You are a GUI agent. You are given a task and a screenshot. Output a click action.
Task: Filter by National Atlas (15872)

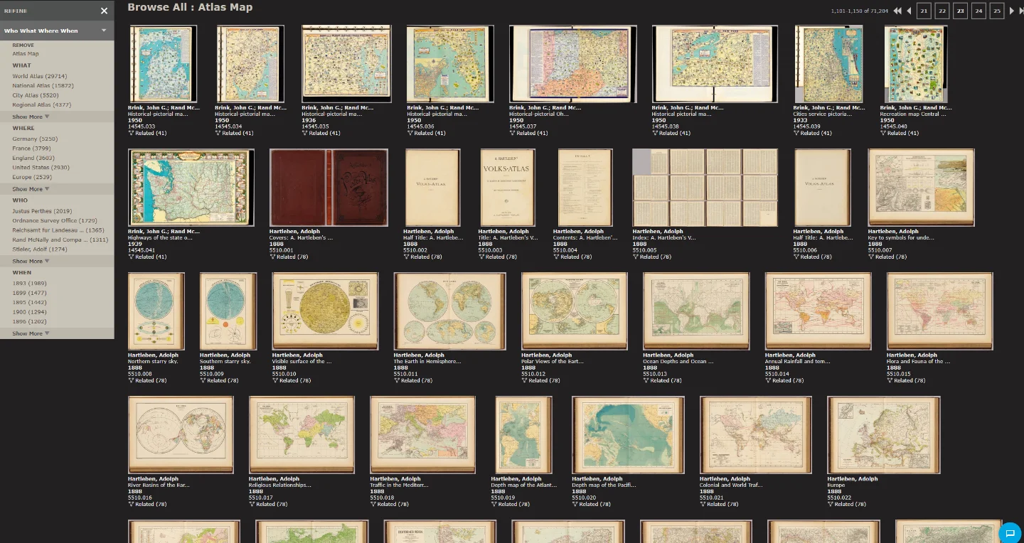tap(42, 85)
